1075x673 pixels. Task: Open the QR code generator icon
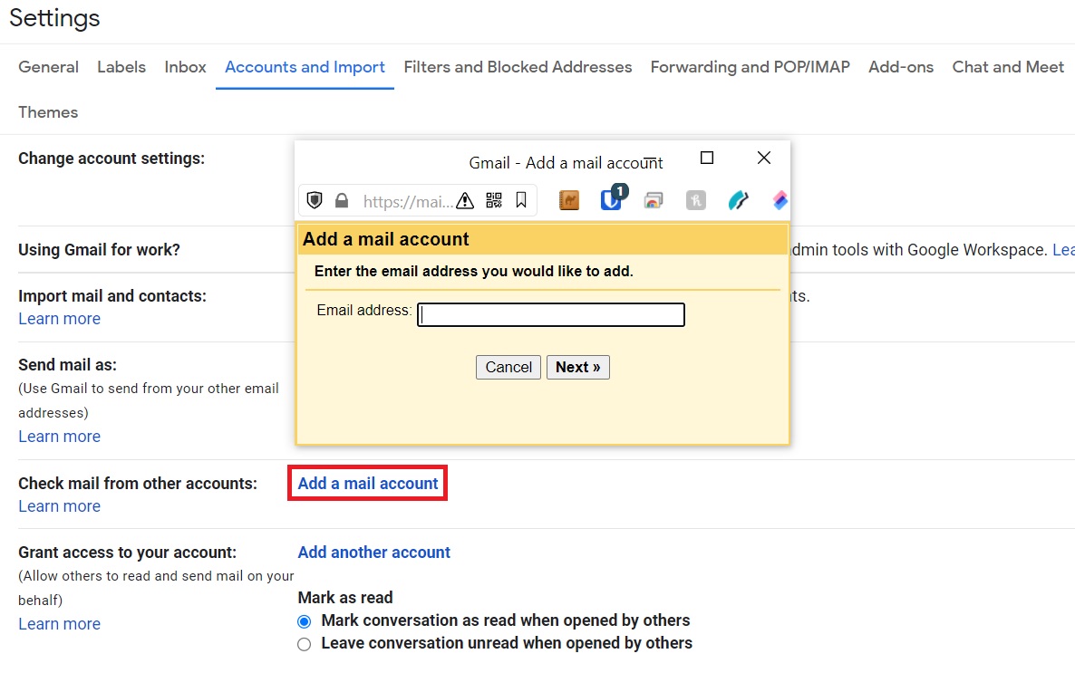[x=494, y=200]
